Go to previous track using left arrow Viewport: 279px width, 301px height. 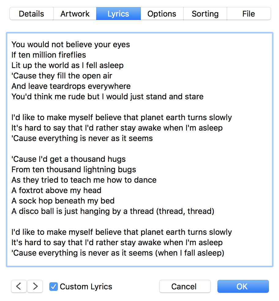pos(19,286)
